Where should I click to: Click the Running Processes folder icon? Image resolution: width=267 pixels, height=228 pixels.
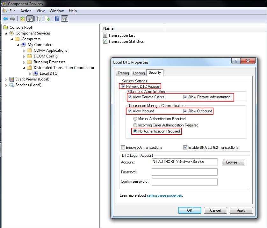tap(29, 62)
